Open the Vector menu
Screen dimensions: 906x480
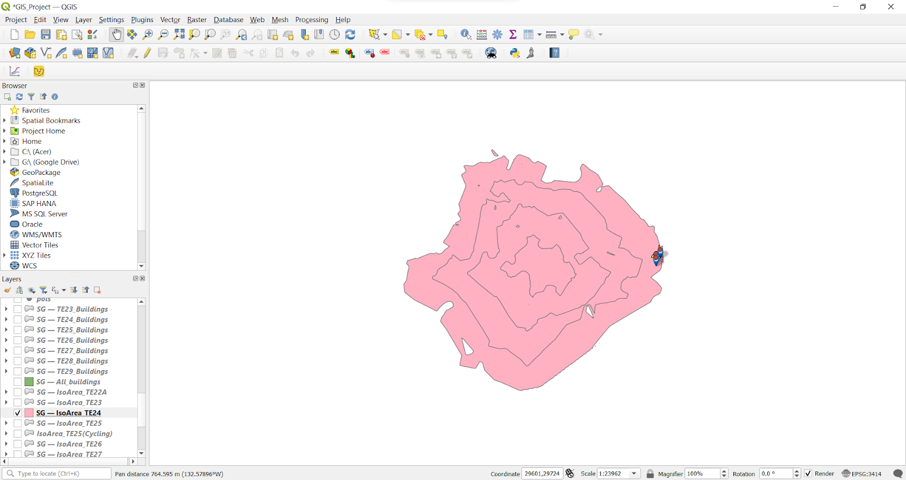(170, 20)
